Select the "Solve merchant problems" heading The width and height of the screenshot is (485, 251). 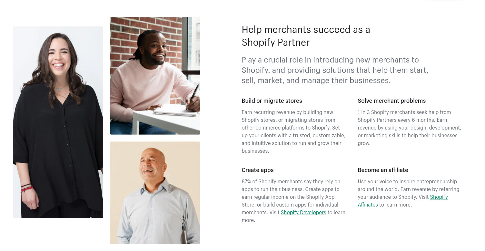(391, 101)
